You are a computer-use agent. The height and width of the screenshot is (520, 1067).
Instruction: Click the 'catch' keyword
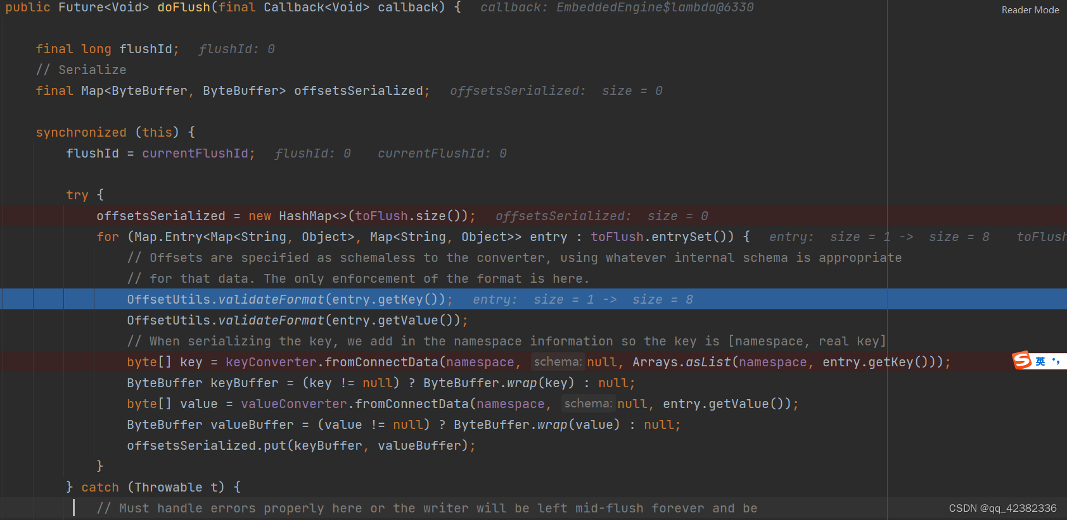(100, 488)
